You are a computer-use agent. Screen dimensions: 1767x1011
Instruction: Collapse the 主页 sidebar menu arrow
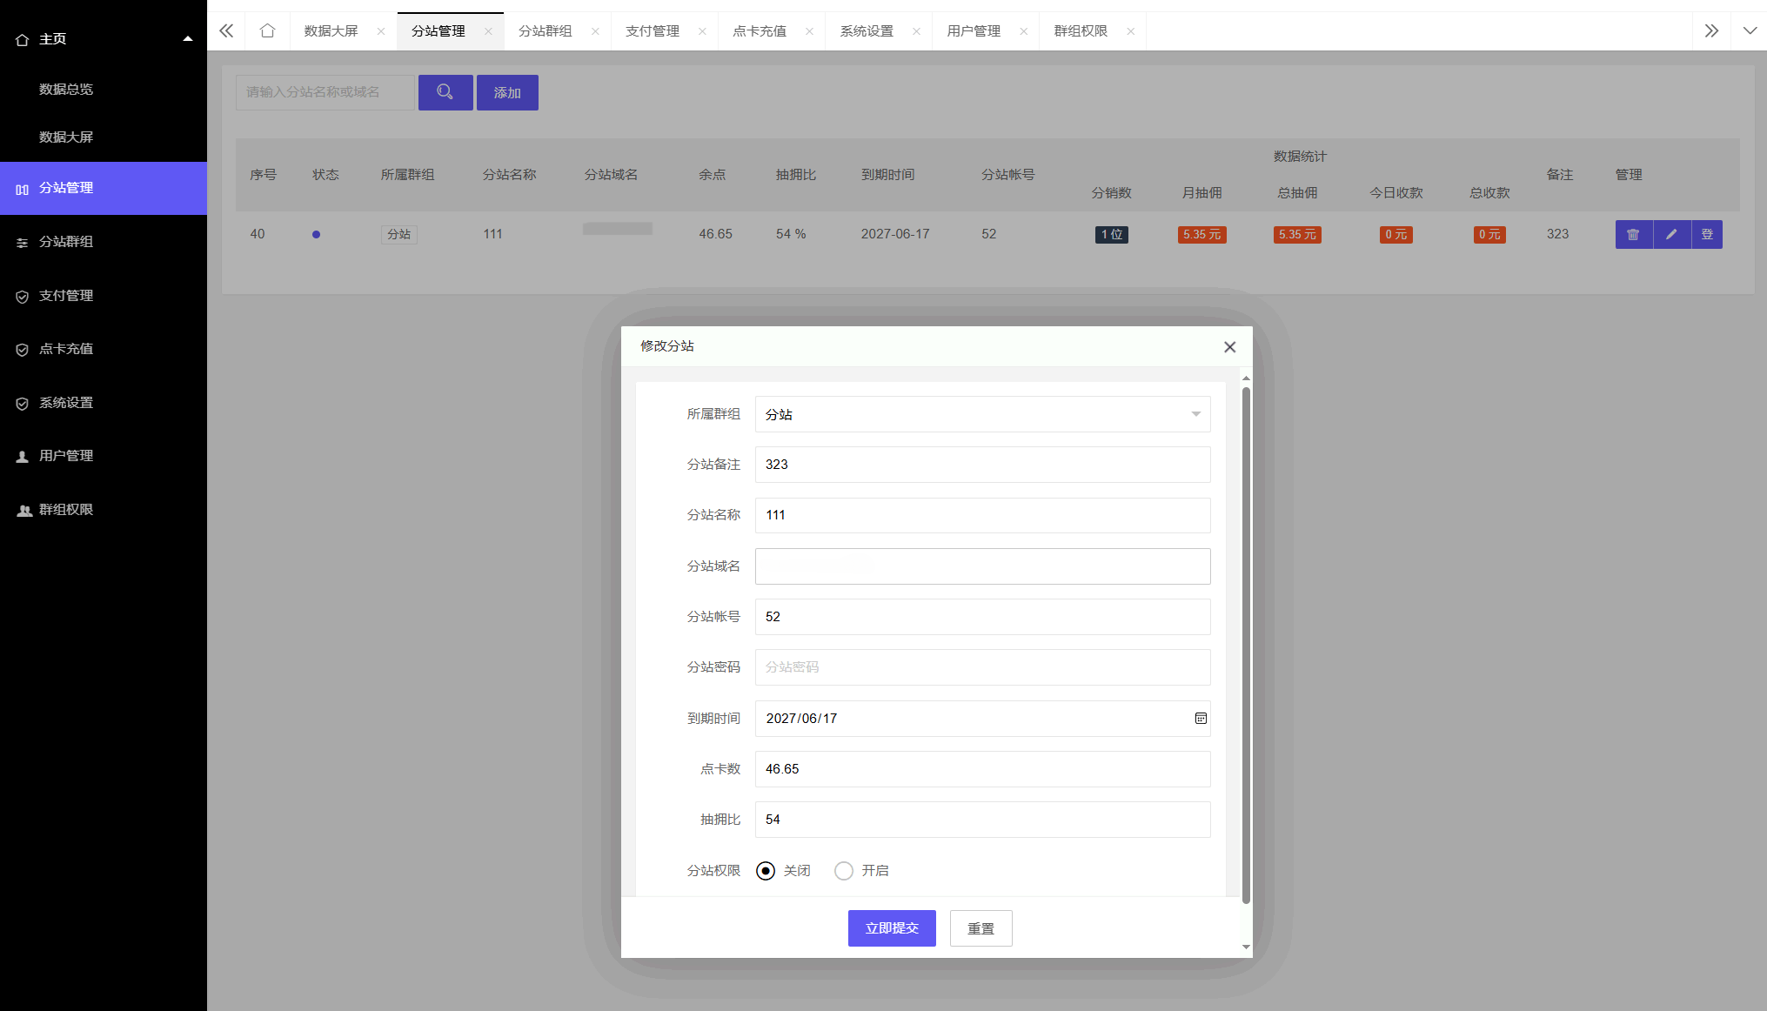(187, 39)
